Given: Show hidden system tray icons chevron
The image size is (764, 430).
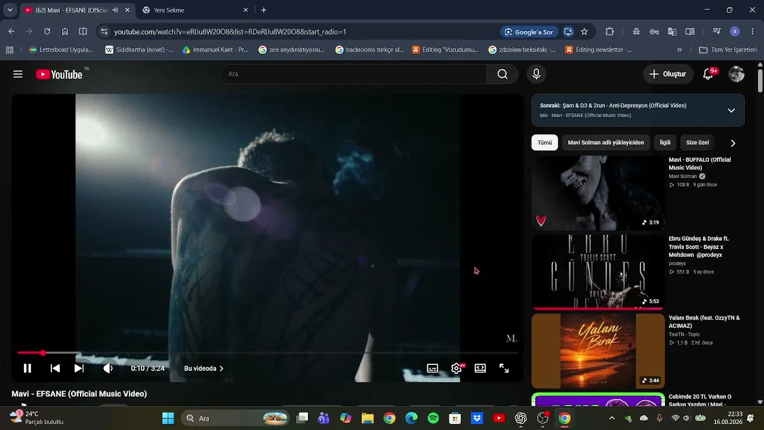Looking at the screenshot, I should pyautogui.click(x=612, y=418).
